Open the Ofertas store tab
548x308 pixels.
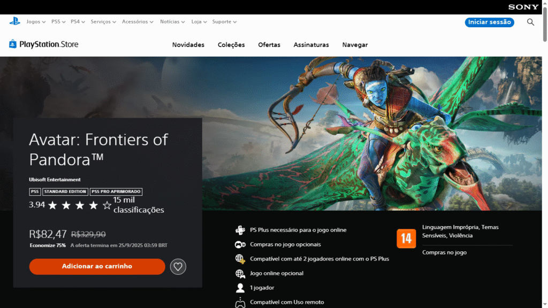(x=269, y=45)
